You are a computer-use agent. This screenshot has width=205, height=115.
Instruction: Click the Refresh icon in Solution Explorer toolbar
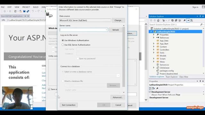point(172,20)
